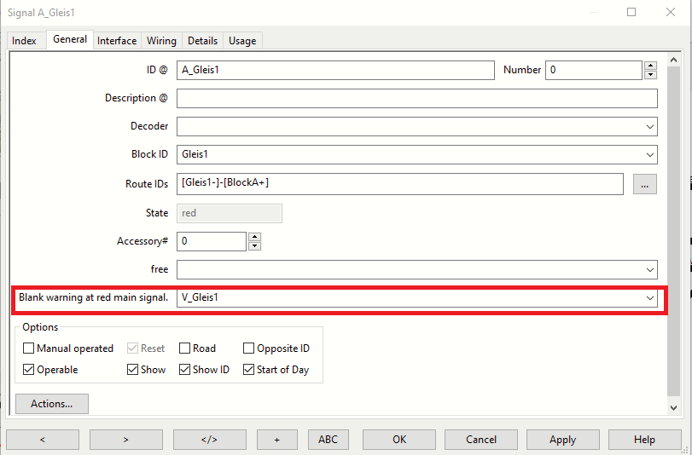Switch to the Wiring tab

click(x=161, y=41)
